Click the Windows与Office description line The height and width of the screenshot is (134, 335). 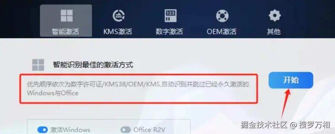[x=53, y=93]
